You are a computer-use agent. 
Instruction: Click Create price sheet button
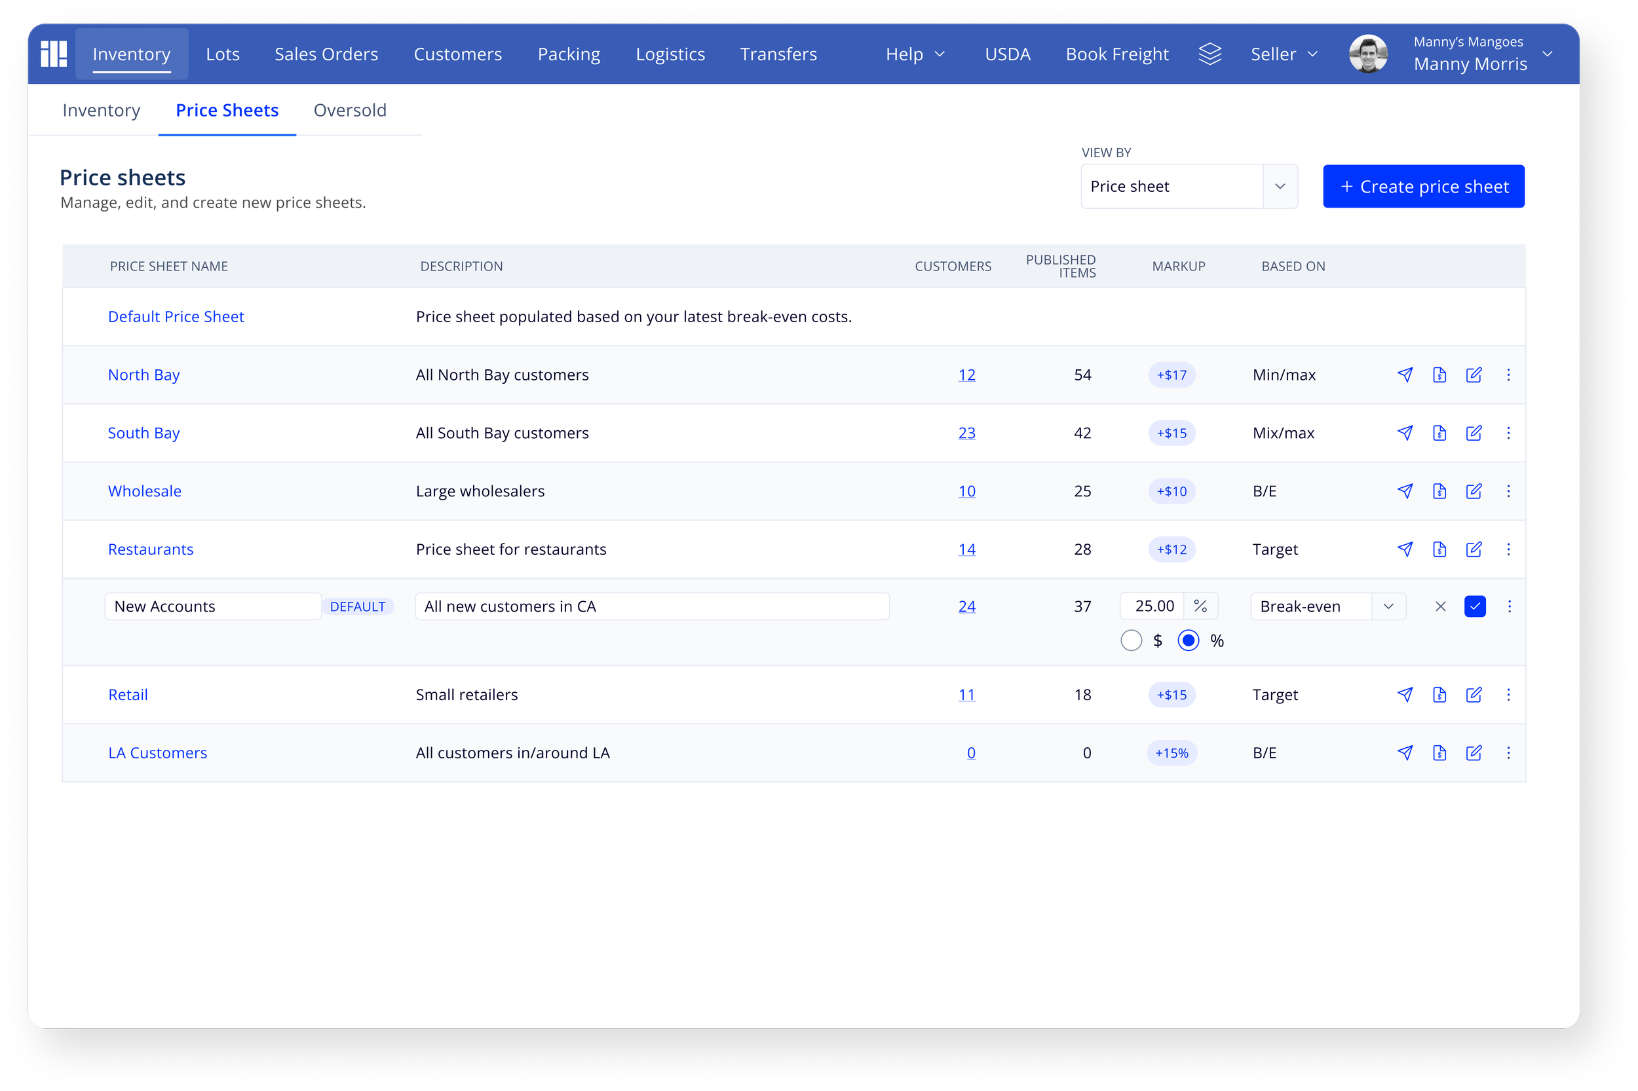(1423, 187)
